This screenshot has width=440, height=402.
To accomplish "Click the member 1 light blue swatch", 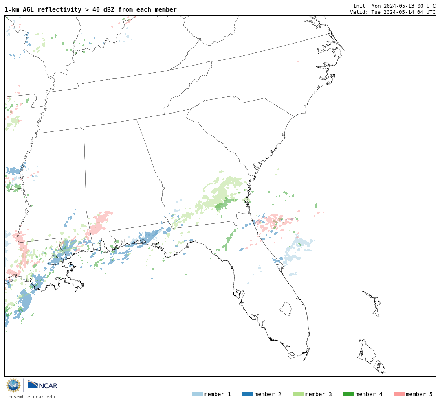I will [x=197, y=394].
